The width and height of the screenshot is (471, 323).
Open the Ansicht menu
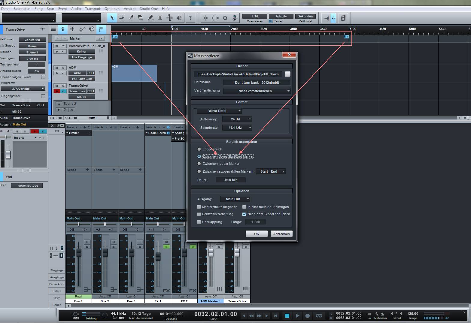coord(130,9)
